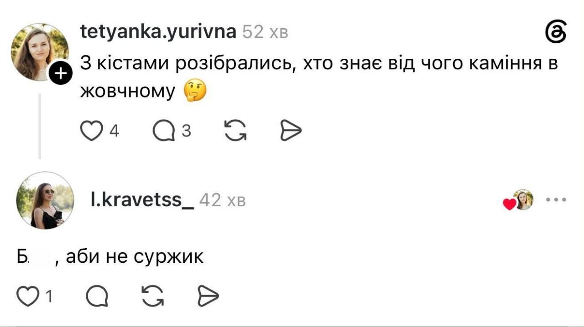The height and width of the screenshot is (327, 584).
Task: Like tetyanka.yurivna's post with heart icon
Action: click(91, 131)
